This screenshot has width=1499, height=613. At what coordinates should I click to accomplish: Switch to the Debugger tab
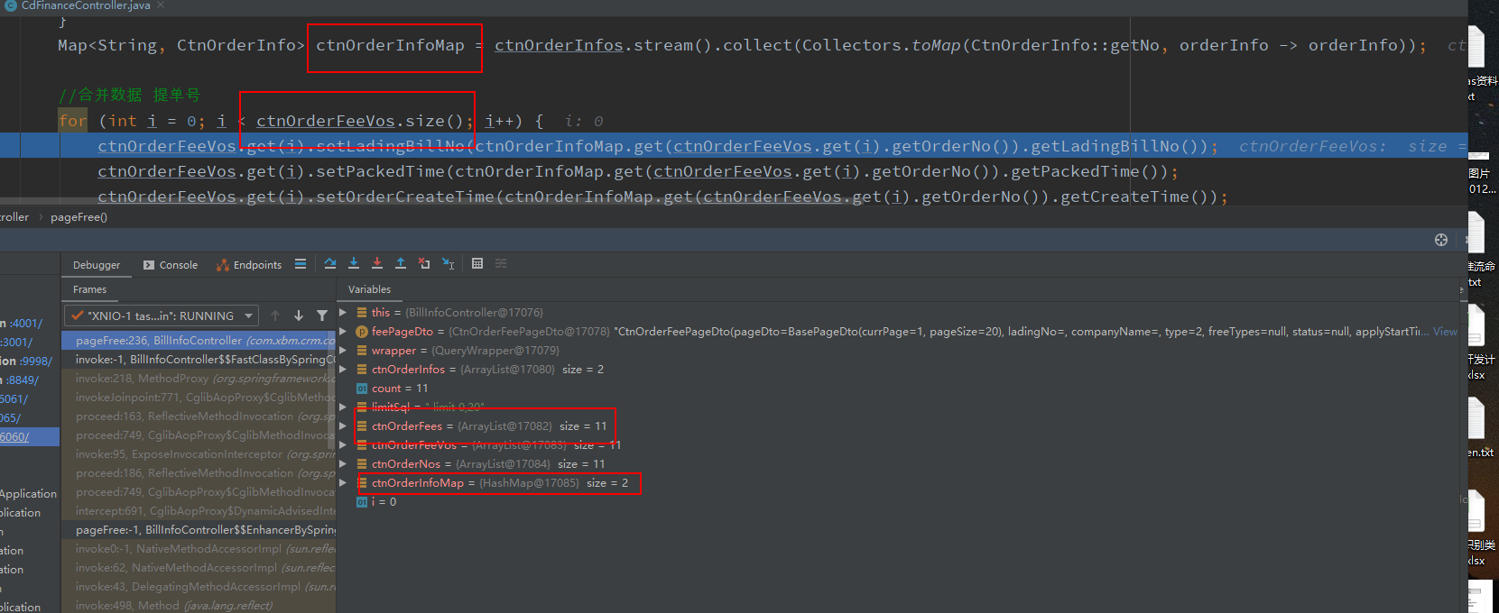click(97, 265)
